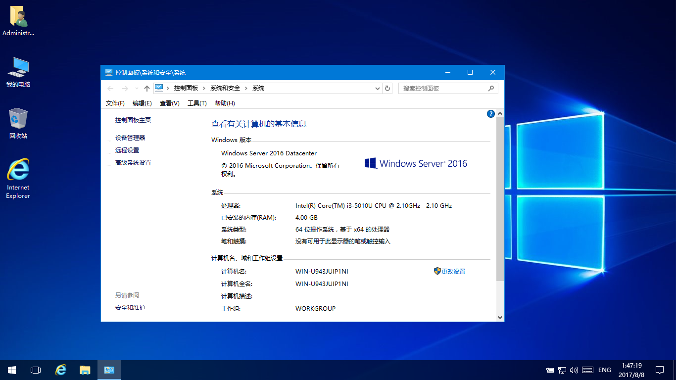Open the 编辑(E) menu
676x380 pixels.
click(142, 103)
